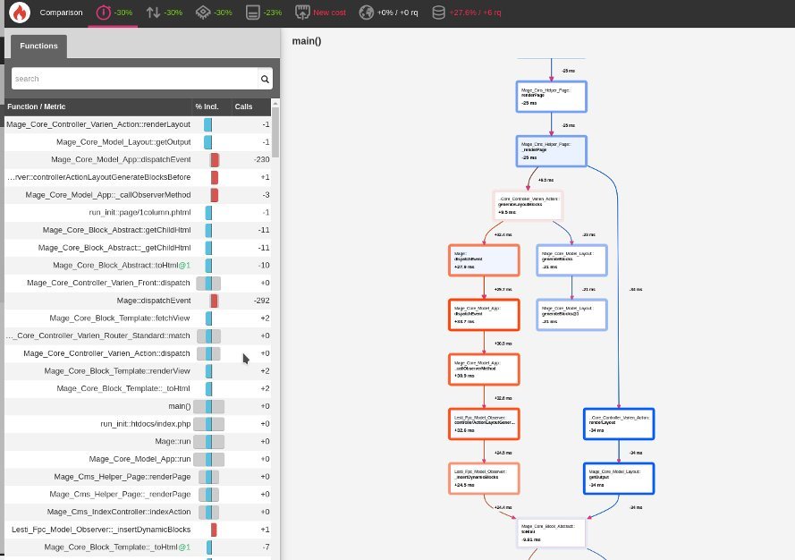Focus the function search field
795x560 pixels.
[x=134, y=79]
